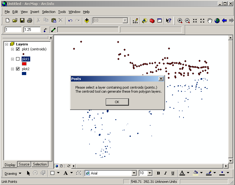Open the Drawing menu button

13,173
